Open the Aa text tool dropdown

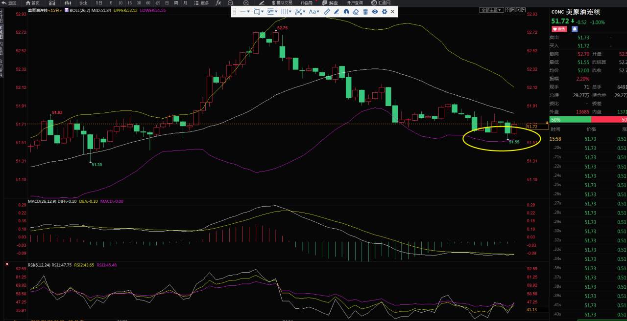tap(314, 12)
